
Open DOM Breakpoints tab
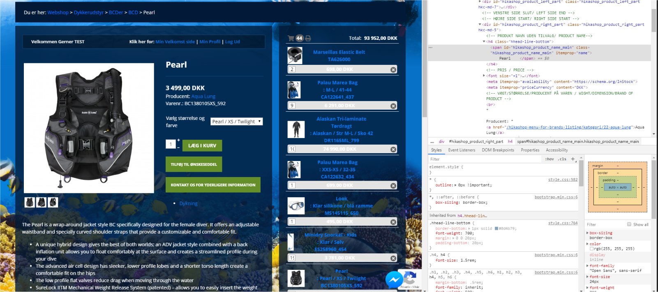(498, 150)
